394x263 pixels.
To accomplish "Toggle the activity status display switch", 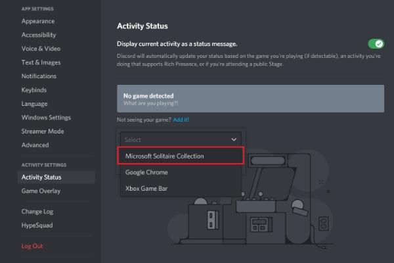I will (376, 44).
